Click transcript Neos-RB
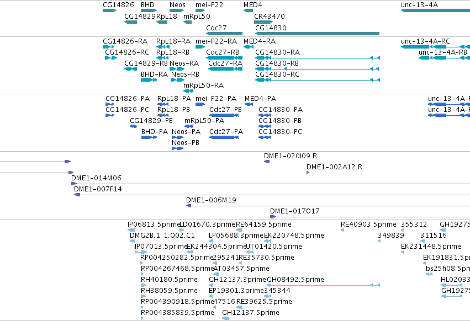The image size is (470, 321). [x=178, y=80]
